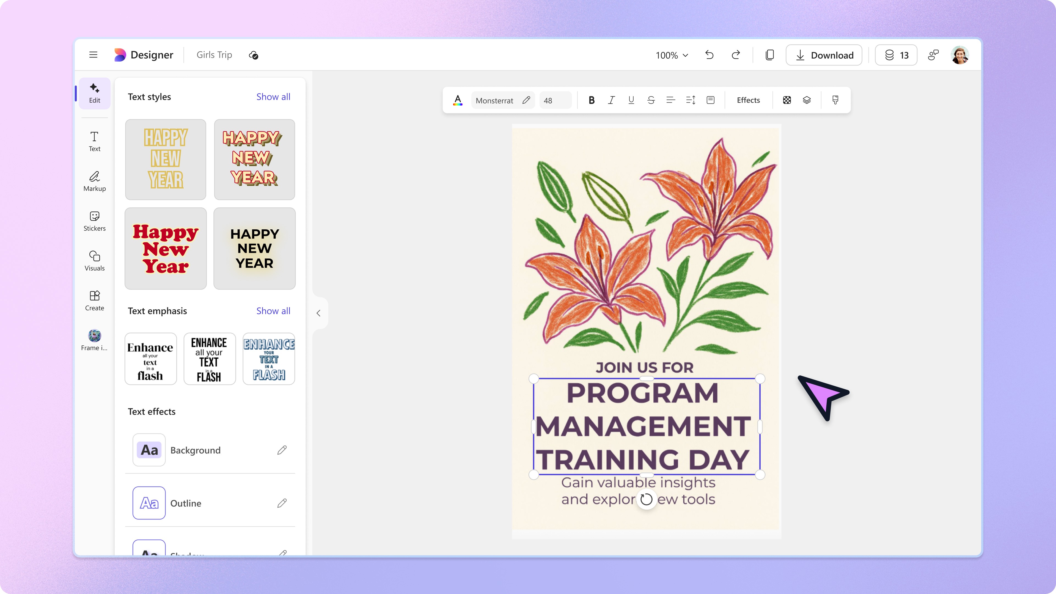
Task: Open the Stickers sidebar tool
Action: click(94, 221)
